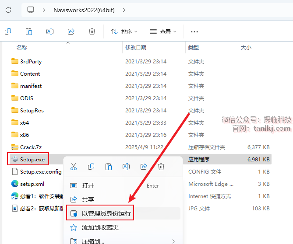The height and width of the screenshot is (244, 293).
Task: Sort by the 修改日期 column header
Action: 136,48
